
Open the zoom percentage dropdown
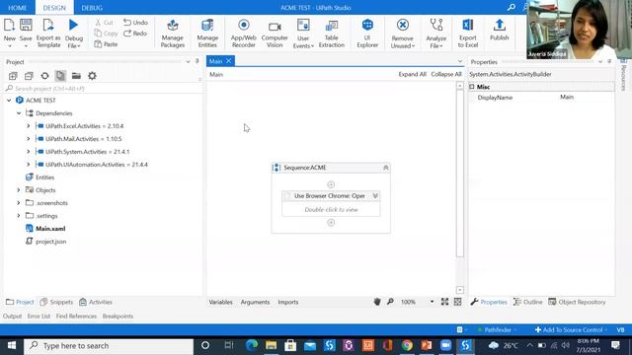pos(433,302)
